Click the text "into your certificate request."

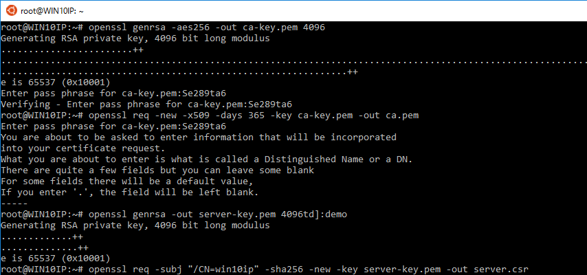pyautogui.click(x=83, y=148)
